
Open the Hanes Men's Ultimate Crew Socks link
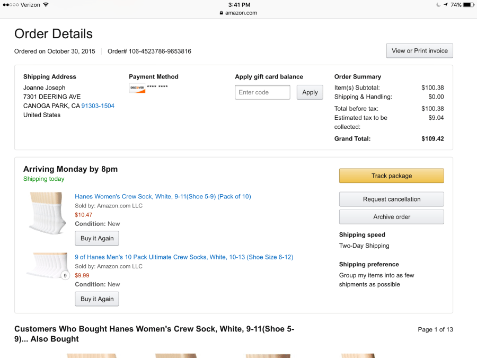184,257
